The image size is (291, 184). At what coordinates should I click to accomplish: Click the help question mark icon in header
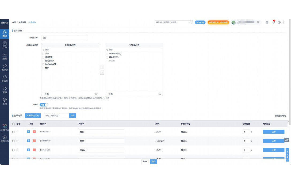(x=279, y=22)
